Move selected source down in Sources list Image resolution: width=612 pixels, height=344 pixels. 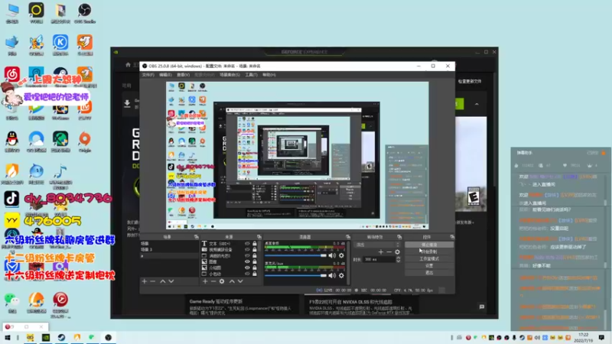click(x=240, y=281)
